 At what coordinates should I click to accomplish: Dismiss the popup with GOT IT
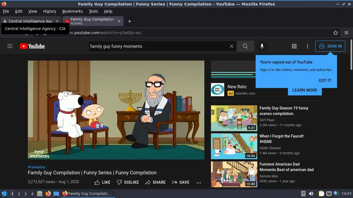(325, 81)
